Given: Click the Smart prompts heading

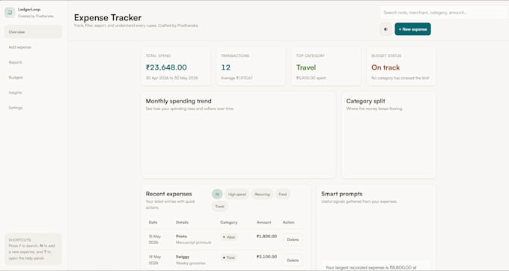Looking at the screenshot, I should (341, 194).
